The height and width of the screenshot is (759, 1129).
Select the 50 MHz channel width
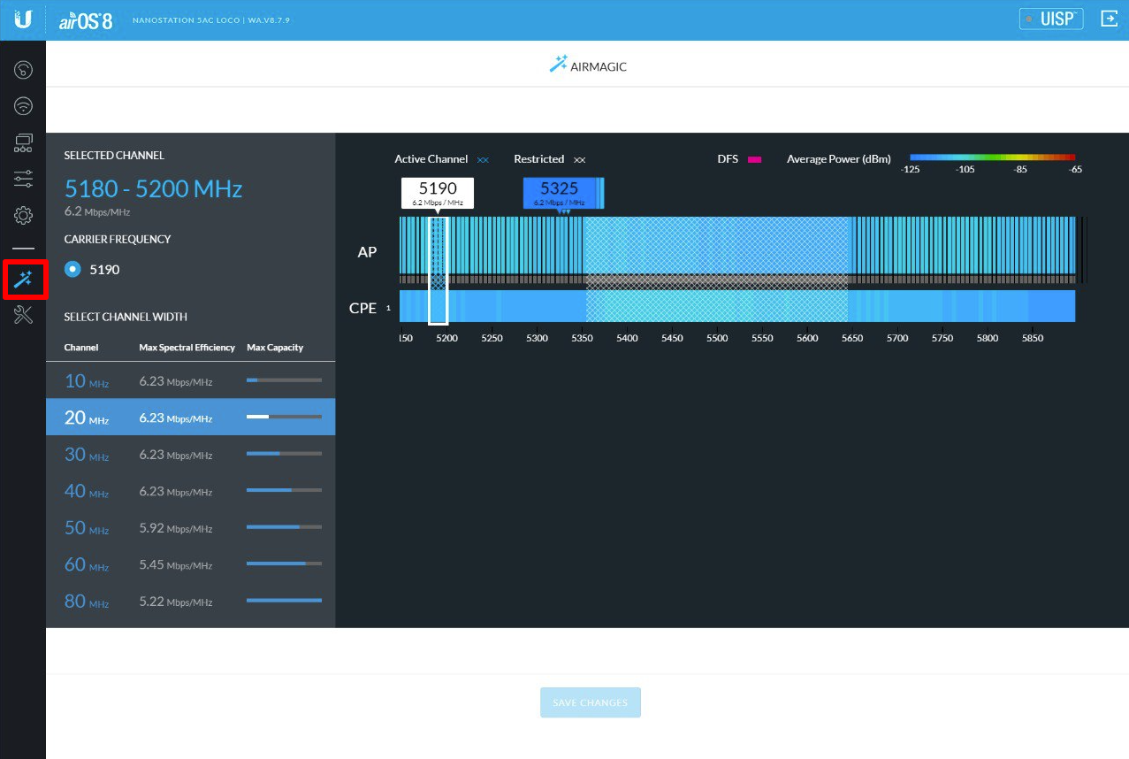[190, 528]
